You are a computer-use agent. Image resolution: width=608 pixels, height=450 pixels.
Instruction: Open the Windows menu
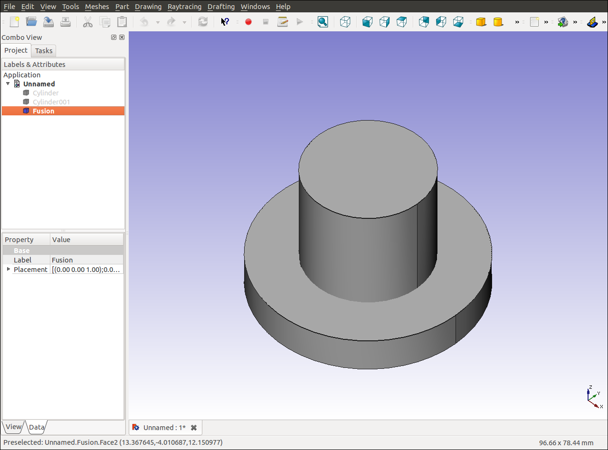click(255, 7)
